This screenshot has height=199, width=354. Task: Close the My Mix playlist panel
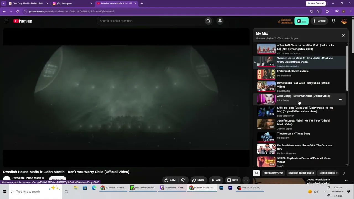pos(343,35)
